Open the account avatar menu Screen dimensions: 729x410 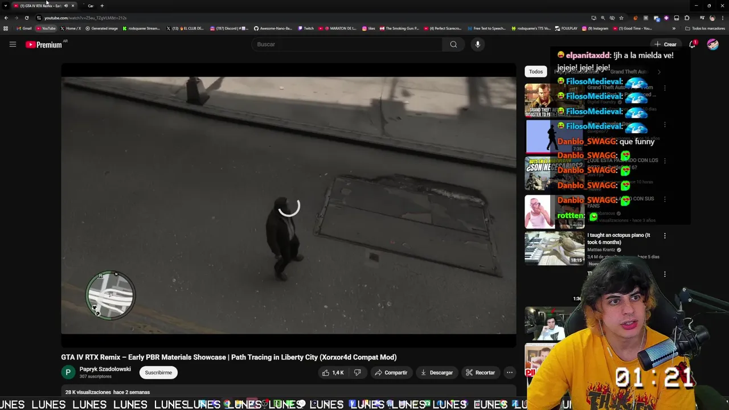click(713, 44)
